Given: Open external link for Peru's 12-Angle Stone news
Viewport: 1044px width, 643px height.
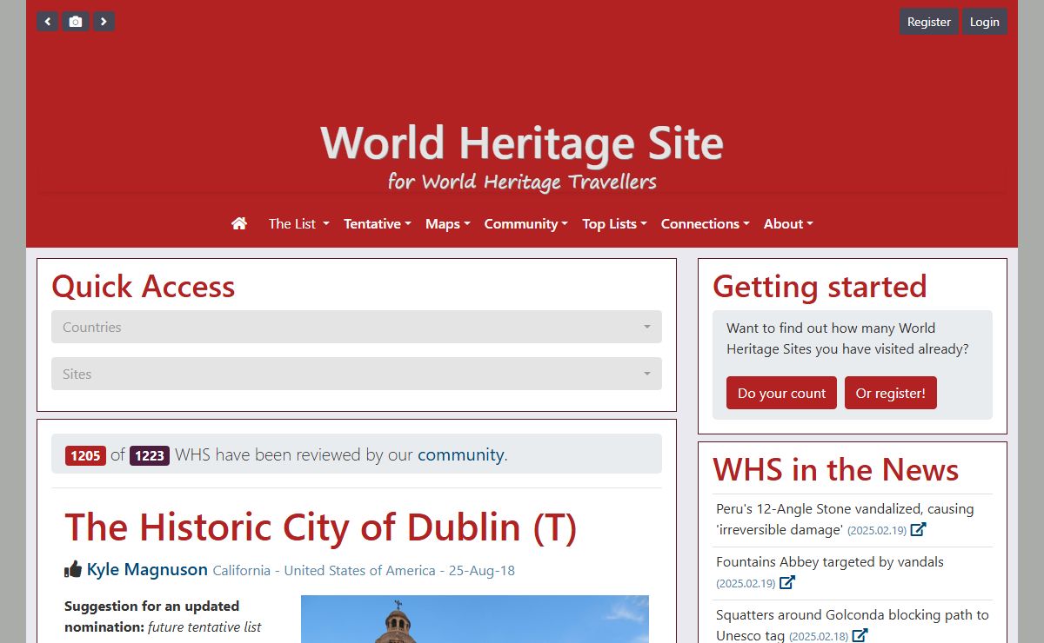Looking at the screenshot, I should pos(918,529).
